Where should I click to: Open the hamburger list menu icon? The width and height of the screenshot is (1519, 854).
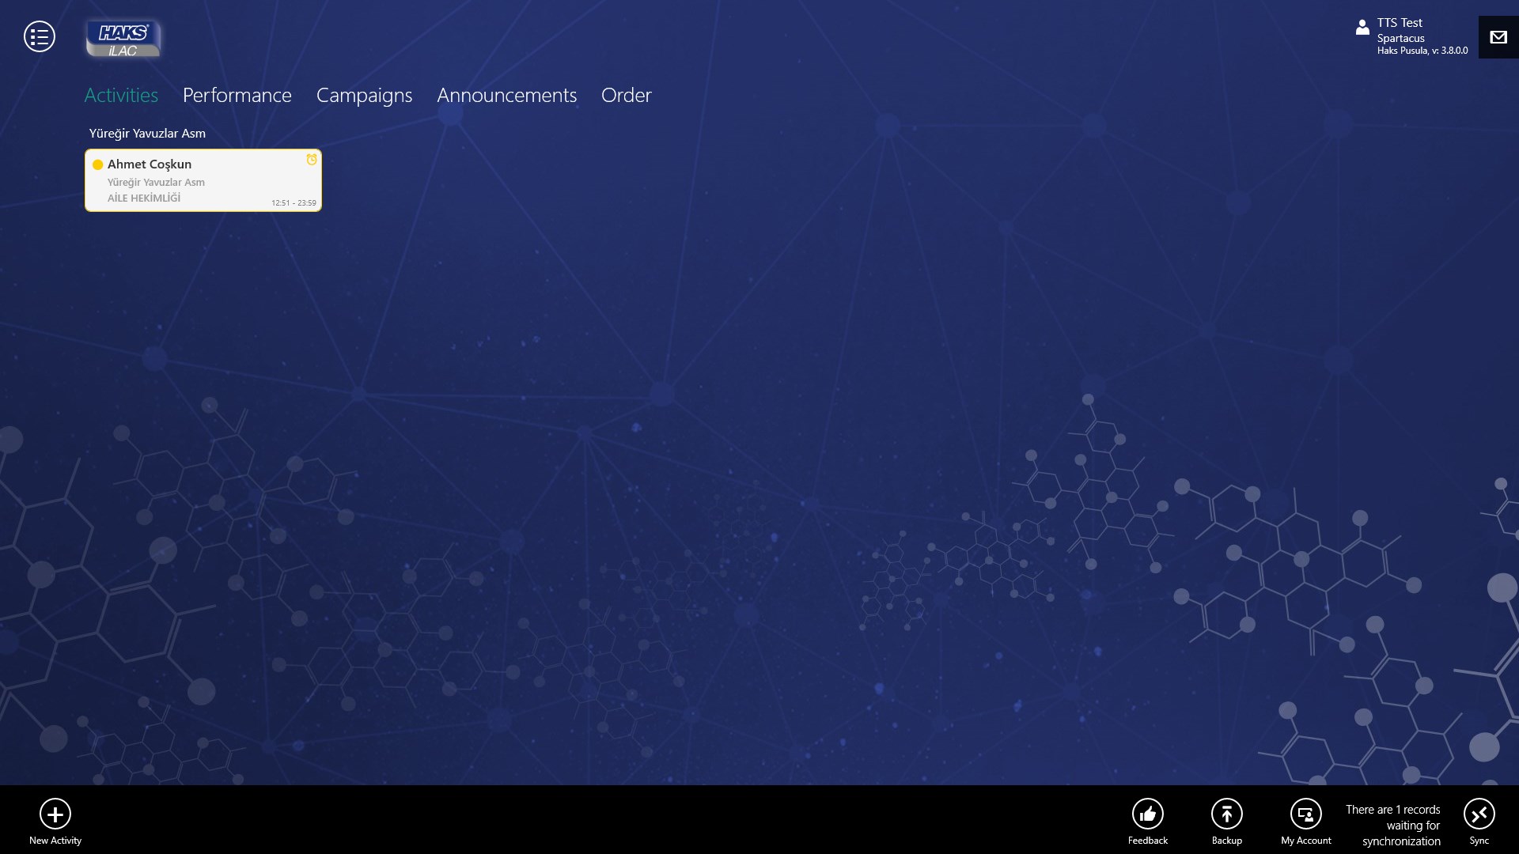click(40, 36)
